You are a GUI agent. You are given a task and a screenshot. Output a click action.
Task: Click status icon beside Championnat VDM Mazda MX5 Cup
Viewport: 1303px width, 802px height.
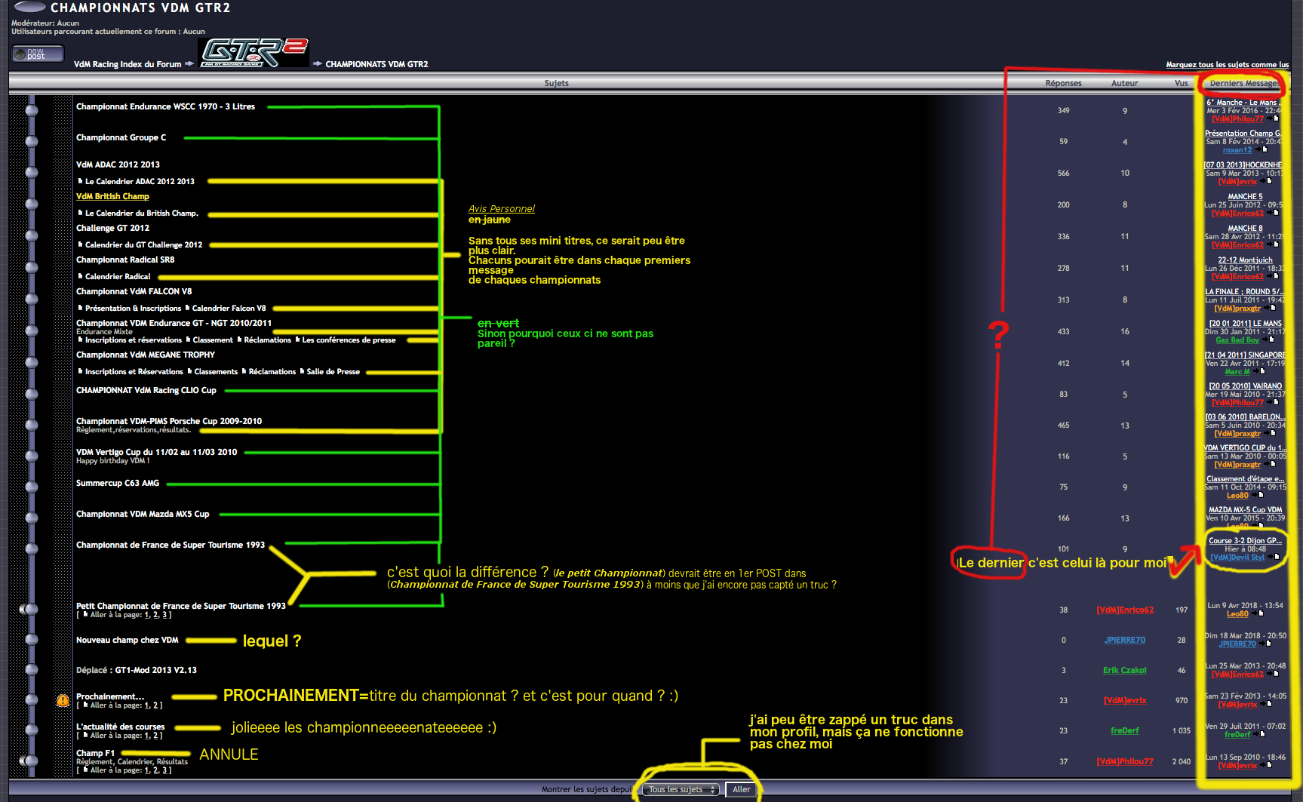[x=32, y=518]
